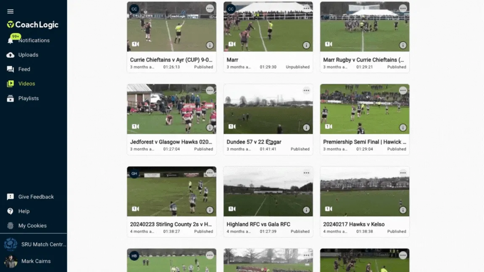Open options menu on Dundee 57 v 22 Biggar
Viewport: 484px width, 272px height.
[x=306, y=91]
